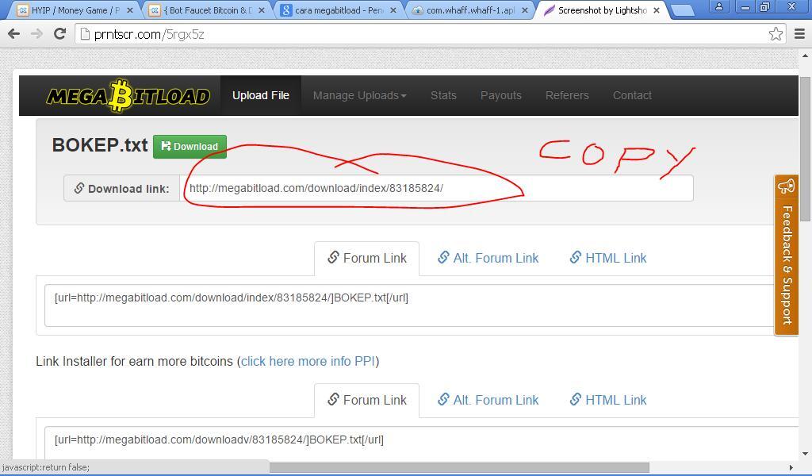The height and width of the screenshot is (476, 812).
Task: Switch to the 'cara megabitload' browser tab
Action: pyautogui.click(x=333, y=10)
